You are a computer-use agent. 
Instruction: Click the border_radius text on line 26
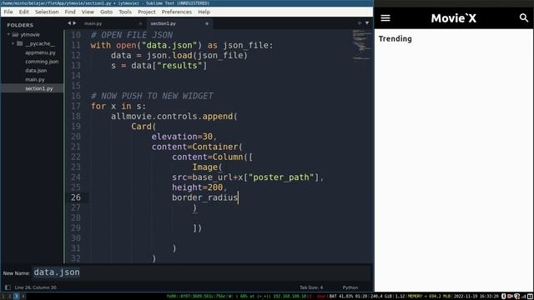[x=204, y=197]
